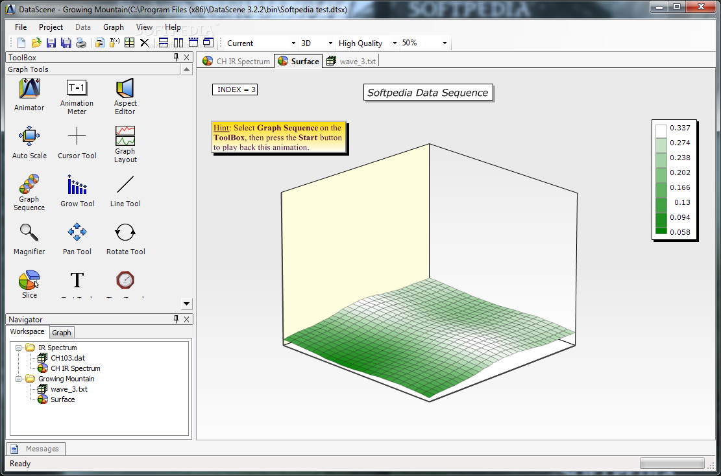Select CH103.dat in workspace tree
721x476 pixels.
pyautogui.click(x=67, y=358)
